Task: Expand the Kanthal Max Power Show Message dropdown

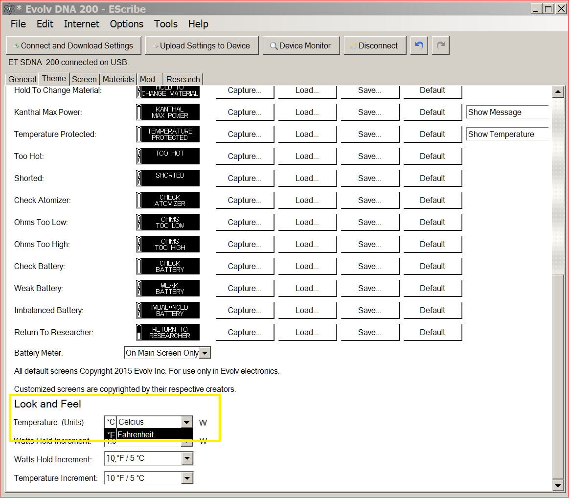Action: (507, 112)
